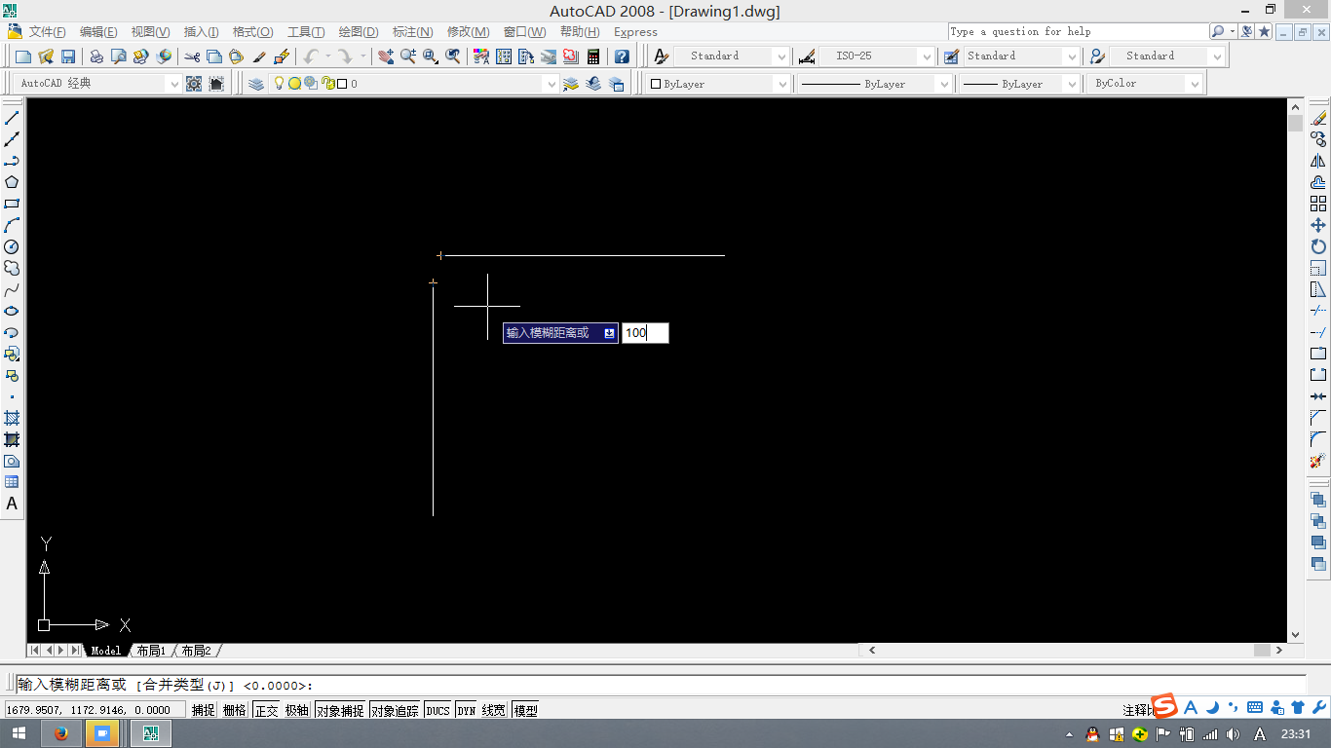
Task: Open the 绘图(D) menu
Action: [x=359, y=32]
